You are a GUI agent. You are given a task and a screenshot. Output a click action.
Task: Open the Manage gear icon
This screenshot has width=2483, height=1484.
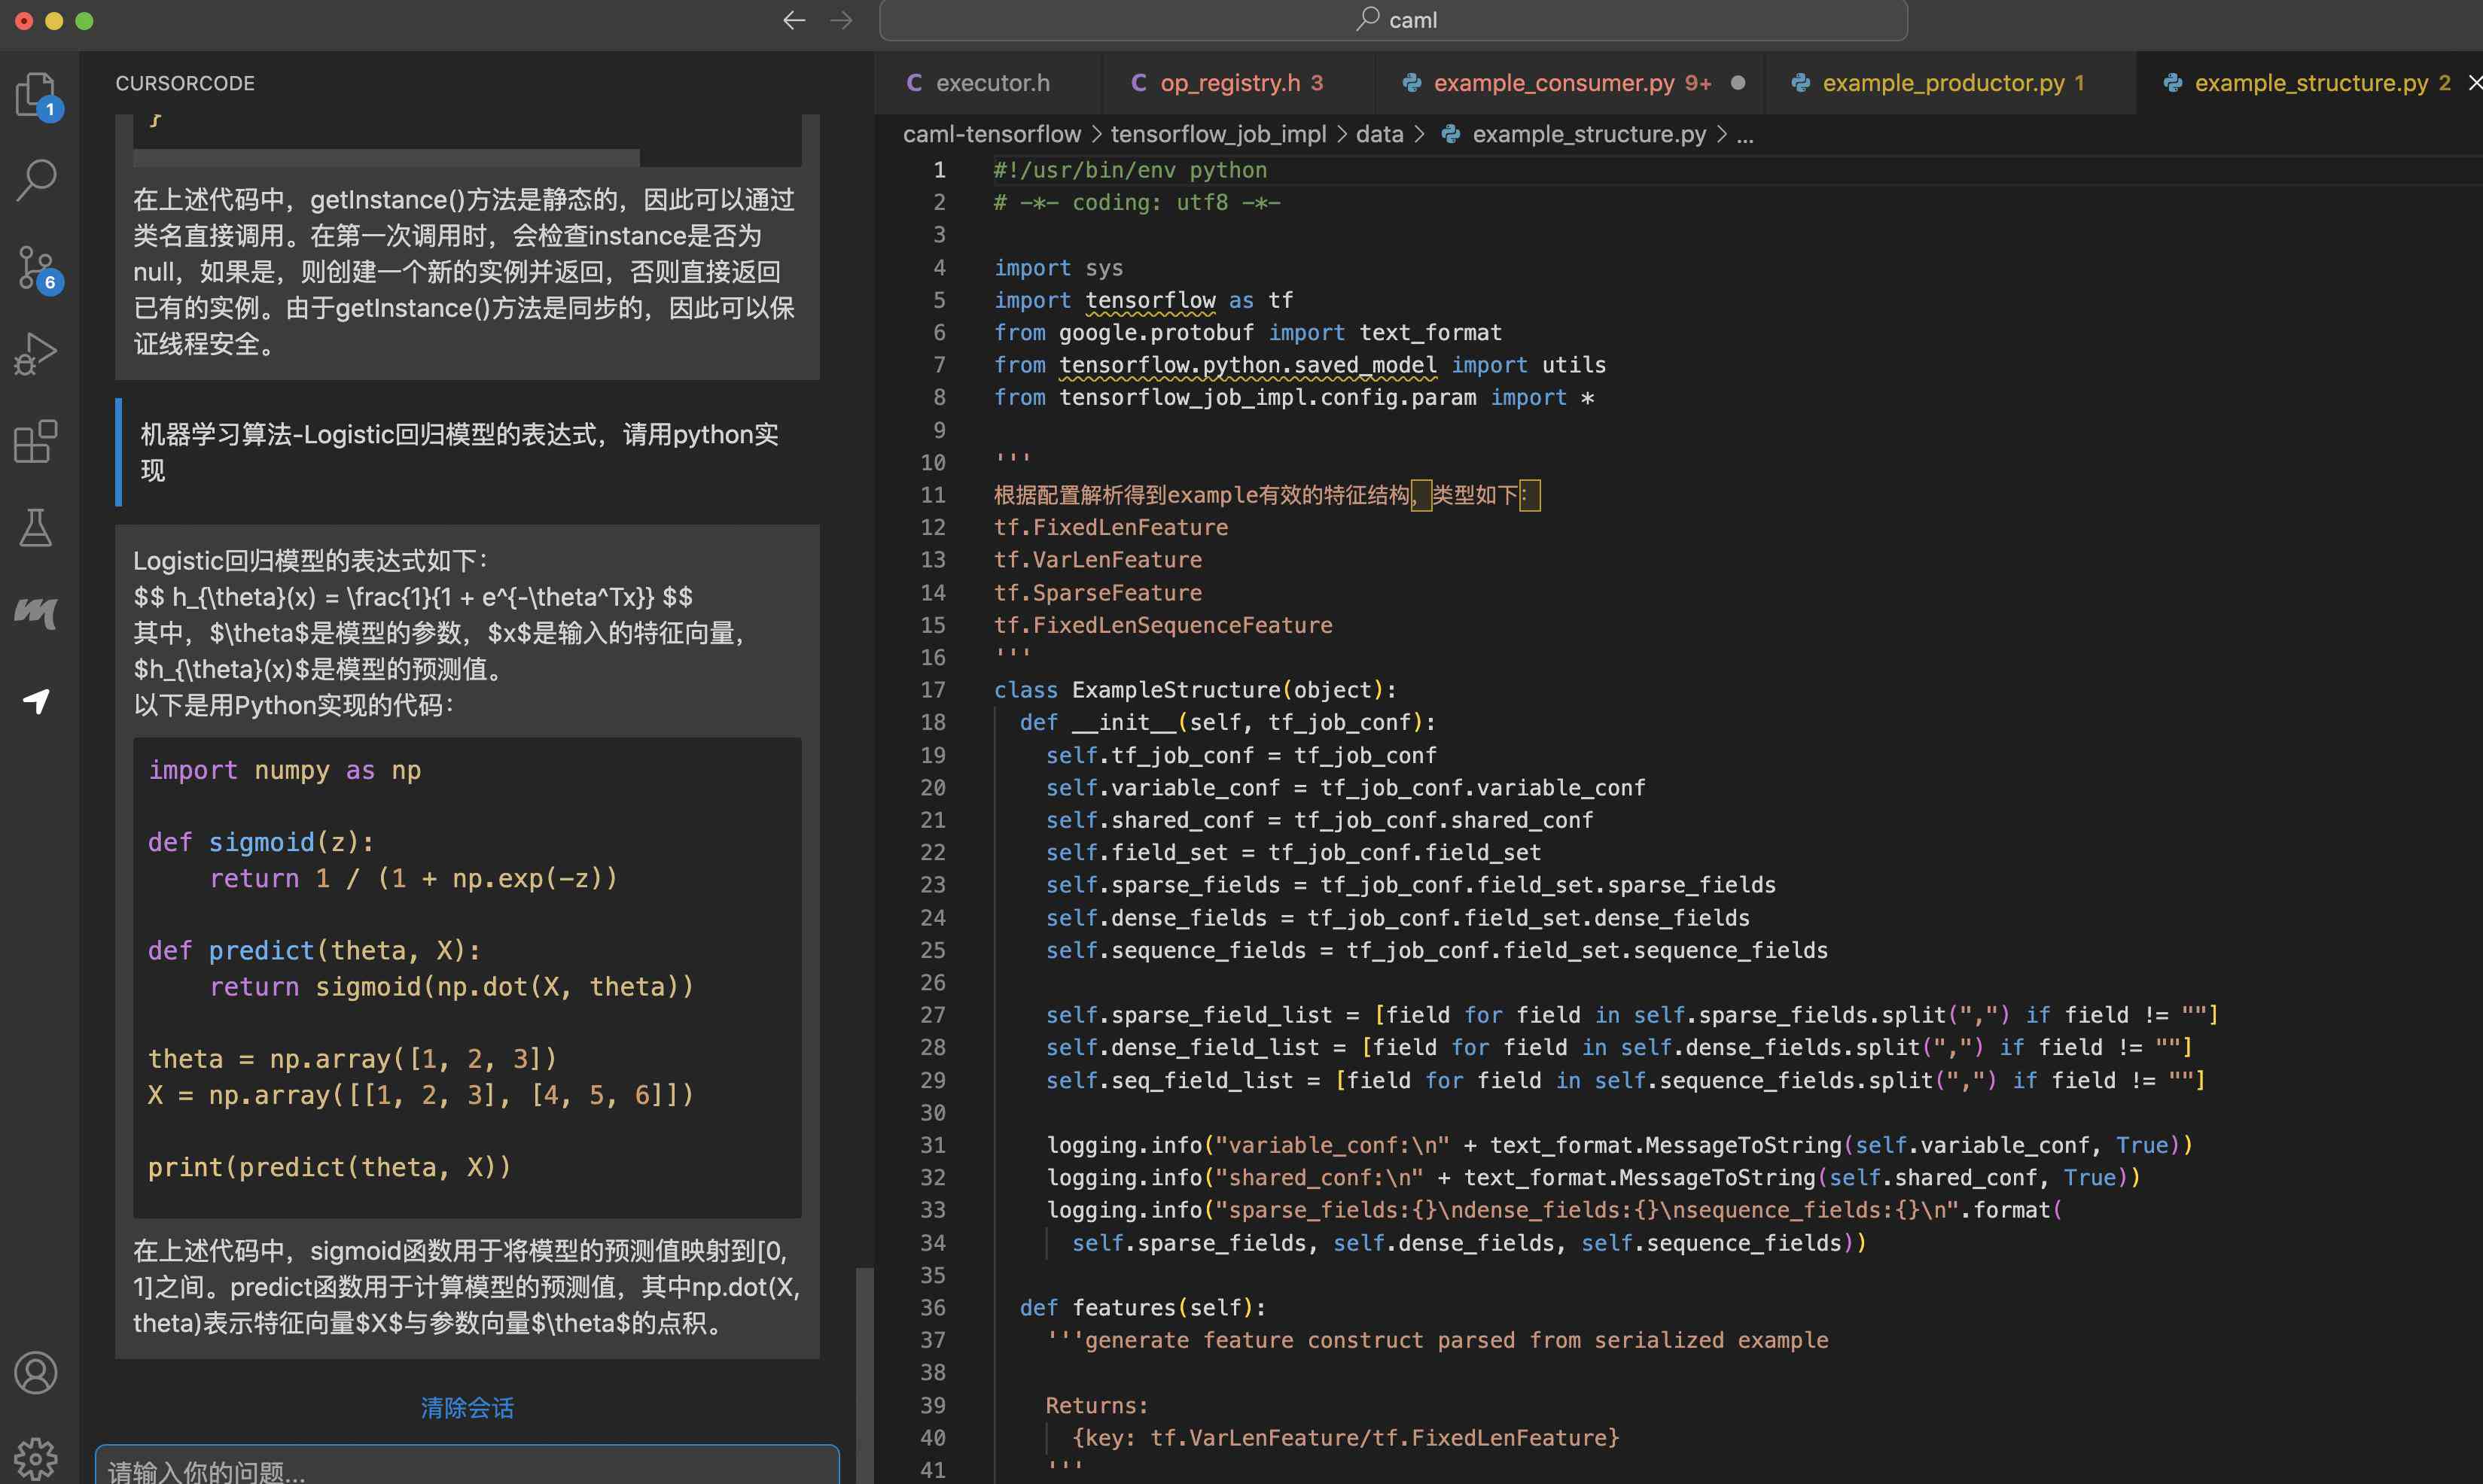tap(37, 1459)
